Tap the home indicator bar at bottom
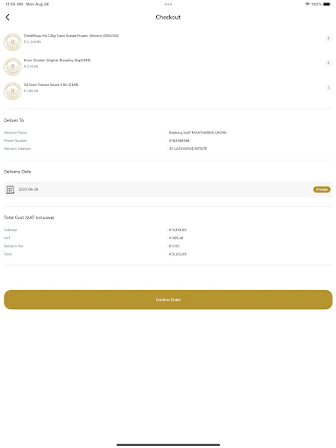This screenshot has height=448, width=336. (x=168, y=444)
